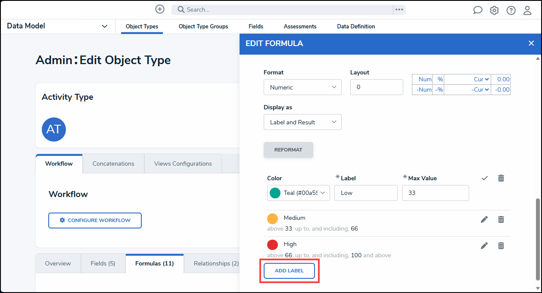Viewport: 542px width, 293px height.
Task: Open the user profile icon
Action: 527,10
